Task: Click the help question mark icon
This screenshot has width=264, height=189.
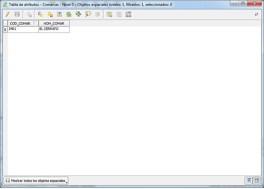Action: (256, 14)
